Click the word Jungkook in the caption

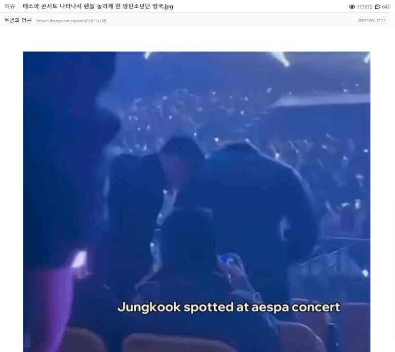pyautogui.click(x=149, y=308)
